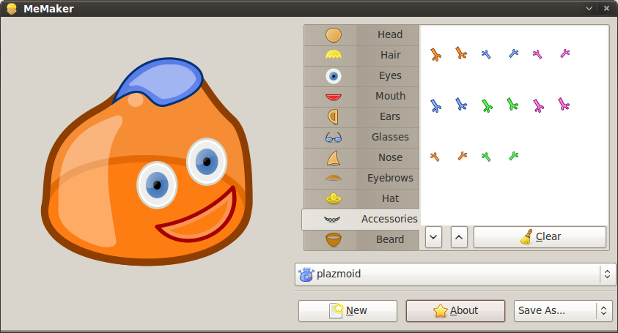Screen dimensions: 618x333
Task: Show the Eyes options
Action: point(361,75)
